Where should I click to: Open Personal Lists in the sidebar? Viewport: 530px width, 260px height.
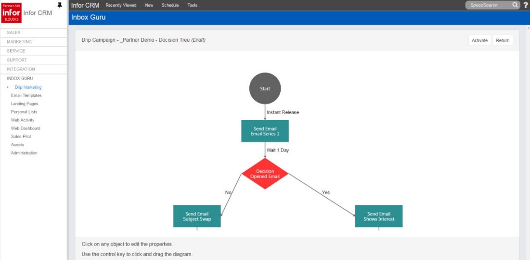click(24, 112)
